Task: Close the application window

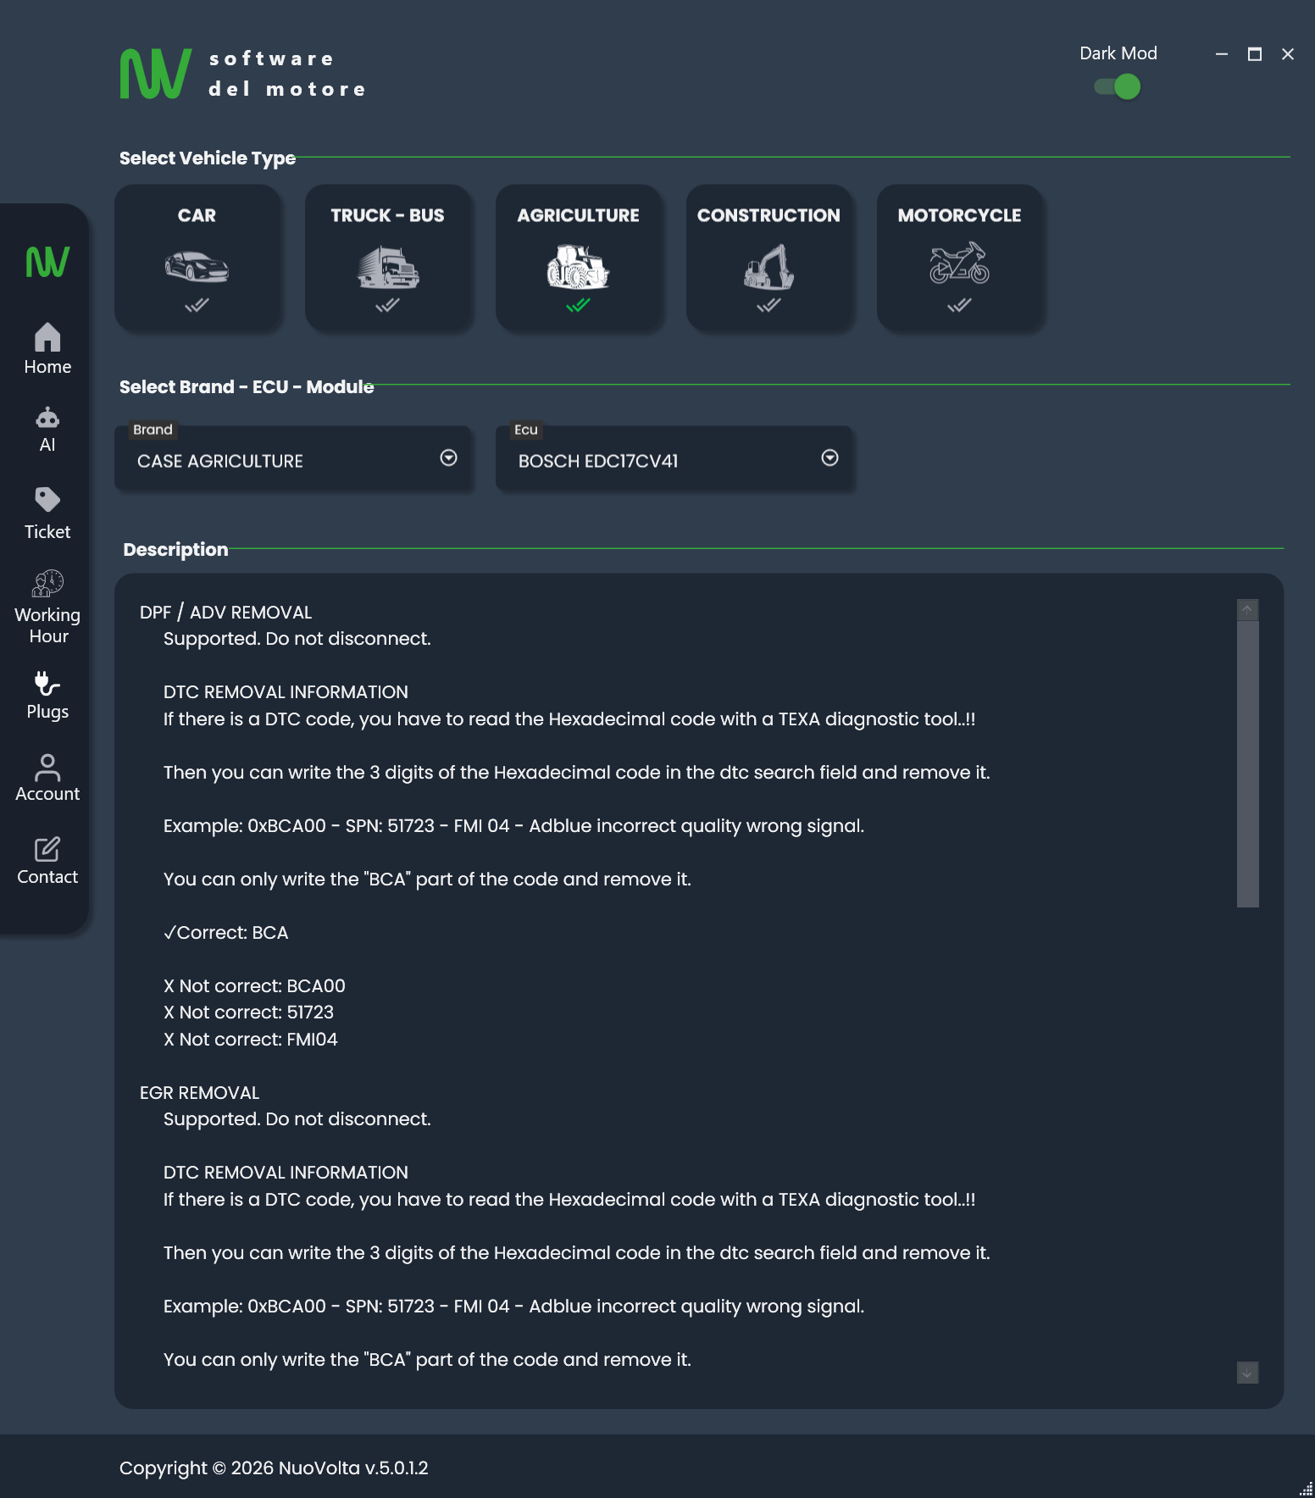Action: [x=1288, y=54]
